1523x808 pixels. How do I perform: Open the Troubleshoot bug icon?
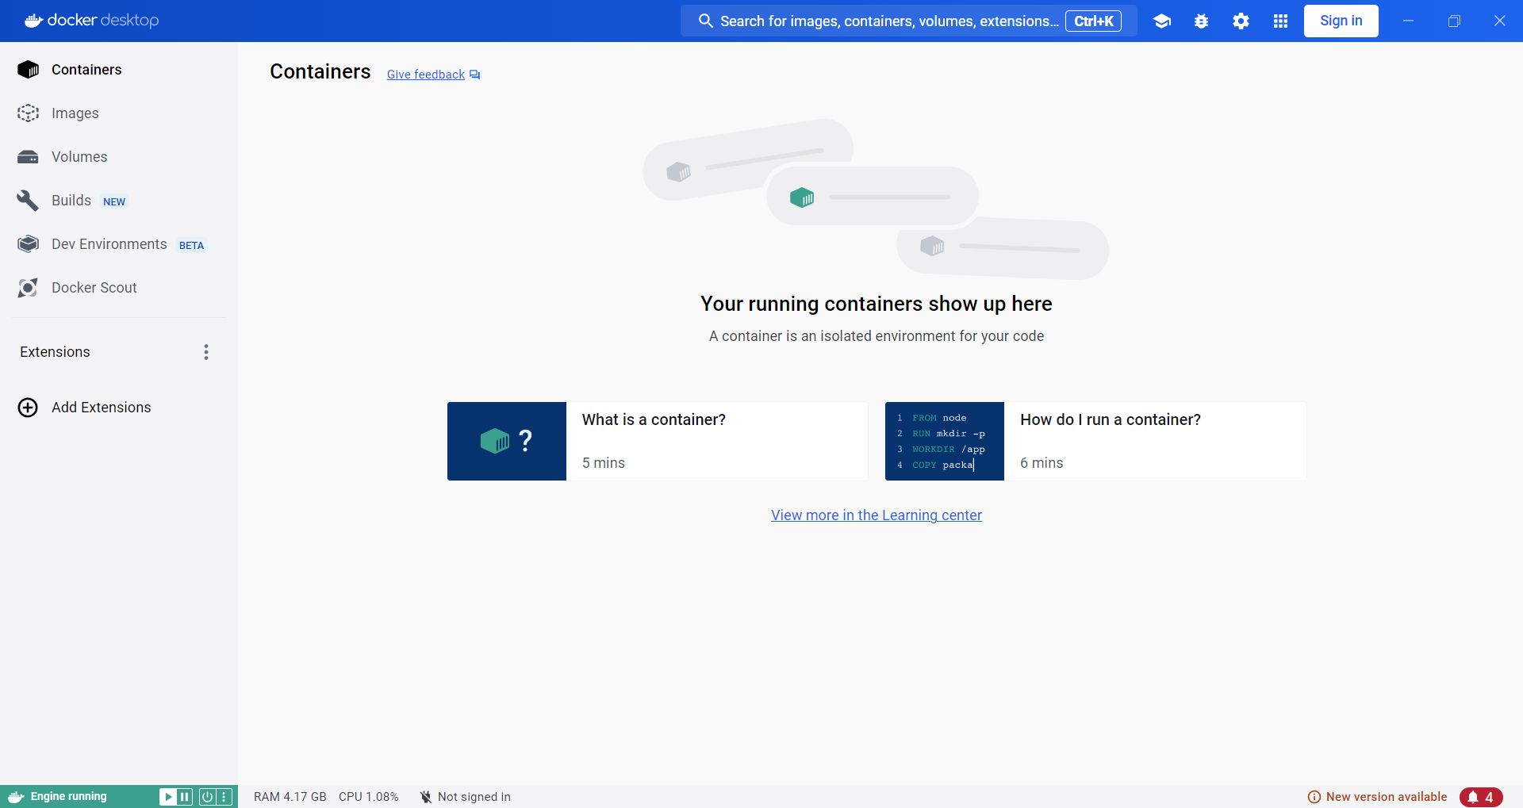[x=1201, y=21]
